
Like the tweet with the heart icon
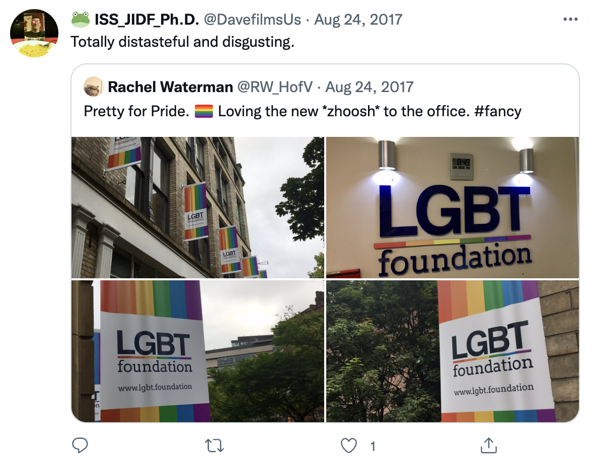pos(348,446)
